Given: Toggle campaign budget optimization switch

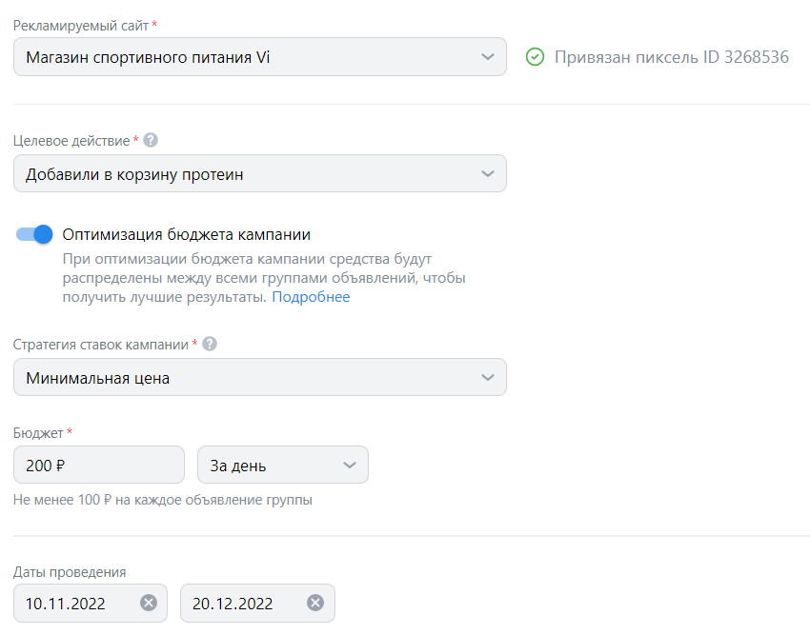Looking at the screenshot, I should (34, 235).
